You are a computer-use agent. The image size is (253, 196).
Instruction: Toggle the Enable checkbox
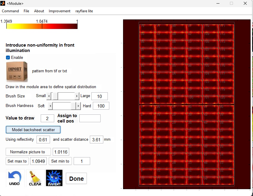coord(8,57)
